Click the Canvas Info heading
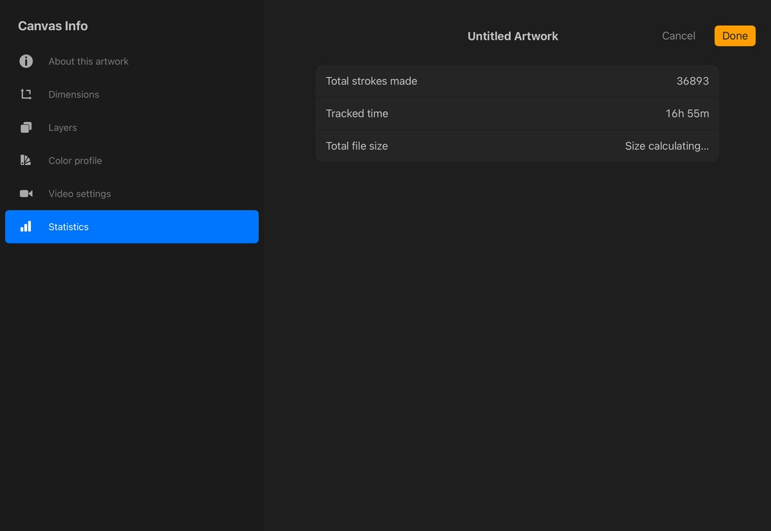The height and width of the screenshot is (531, 771). point(53,26)
